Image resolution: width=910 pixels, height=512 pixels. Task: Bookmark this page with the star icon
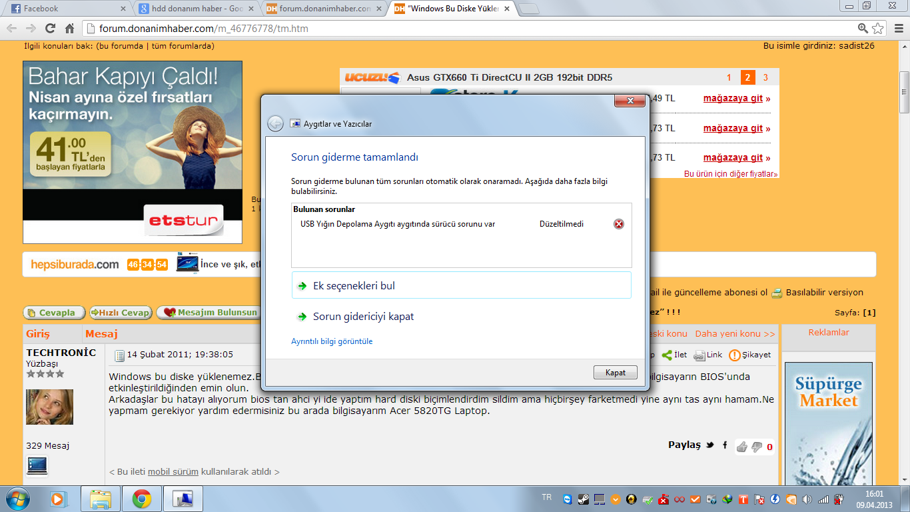pos(879,29)
